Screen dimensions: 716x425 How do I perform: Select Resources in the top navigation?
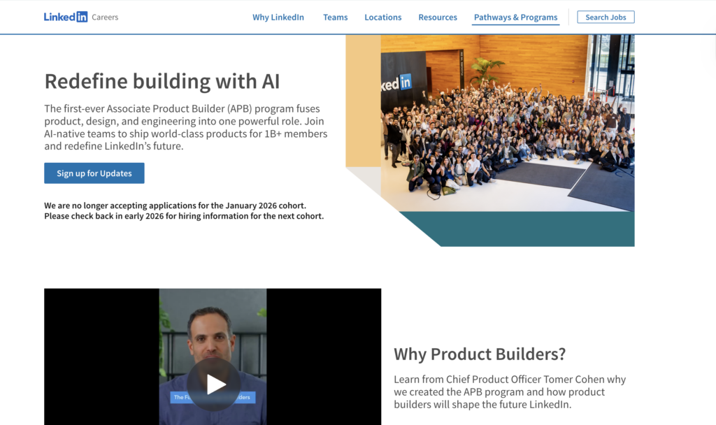pos(438,17)
